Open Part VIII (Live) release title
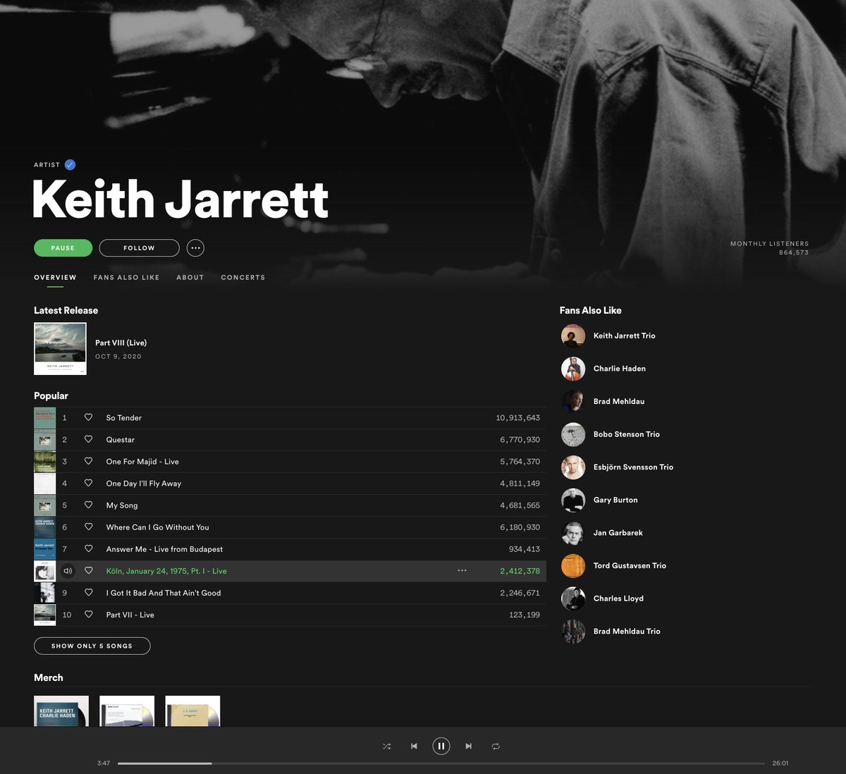The height and width of the screenshot is (774, 846). 121,343
